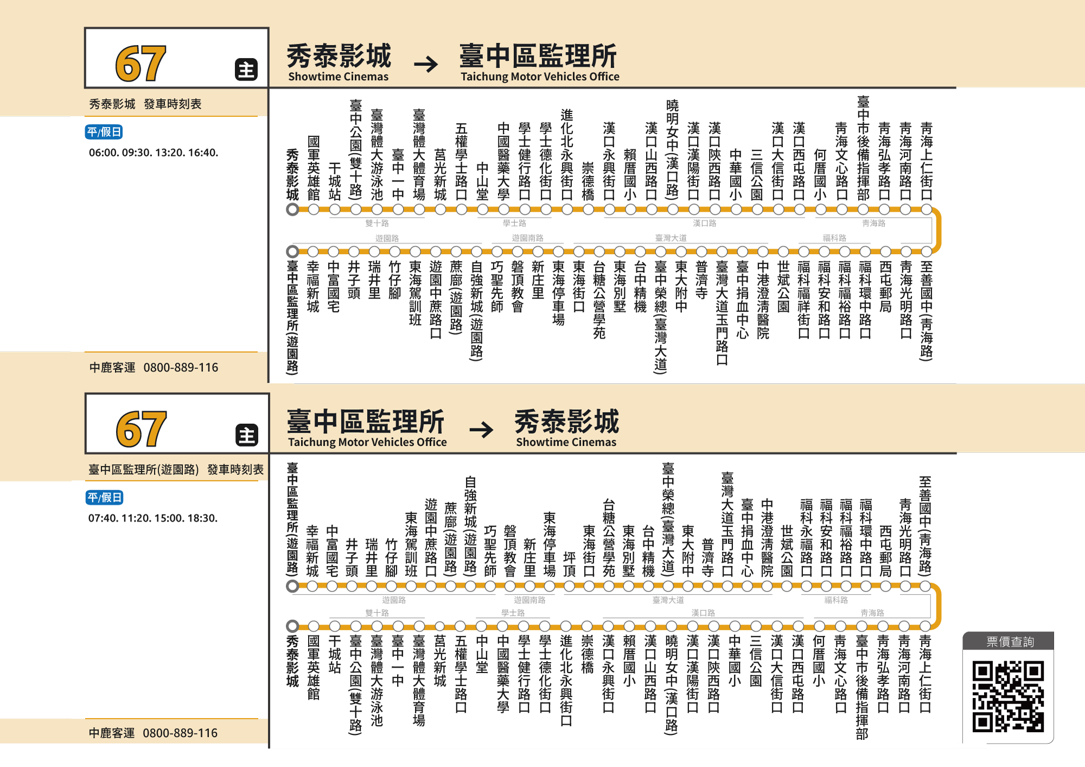Screen dimensions: 1085x767
Task: Click the 臺灣大道 road label on top route
Action: tap(671, 238)
